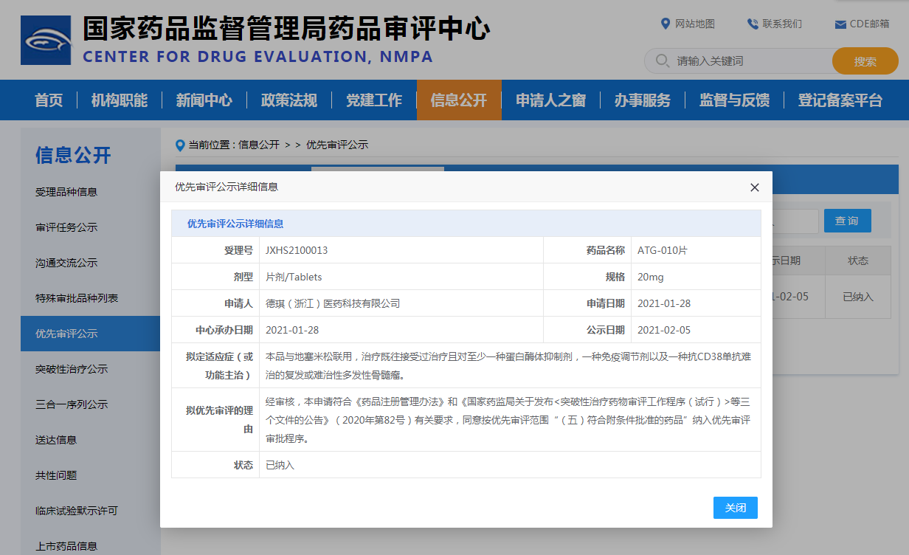Open 临床试验默示许可 sidebar link
The image size is (909, 555).
click(77, 511)
